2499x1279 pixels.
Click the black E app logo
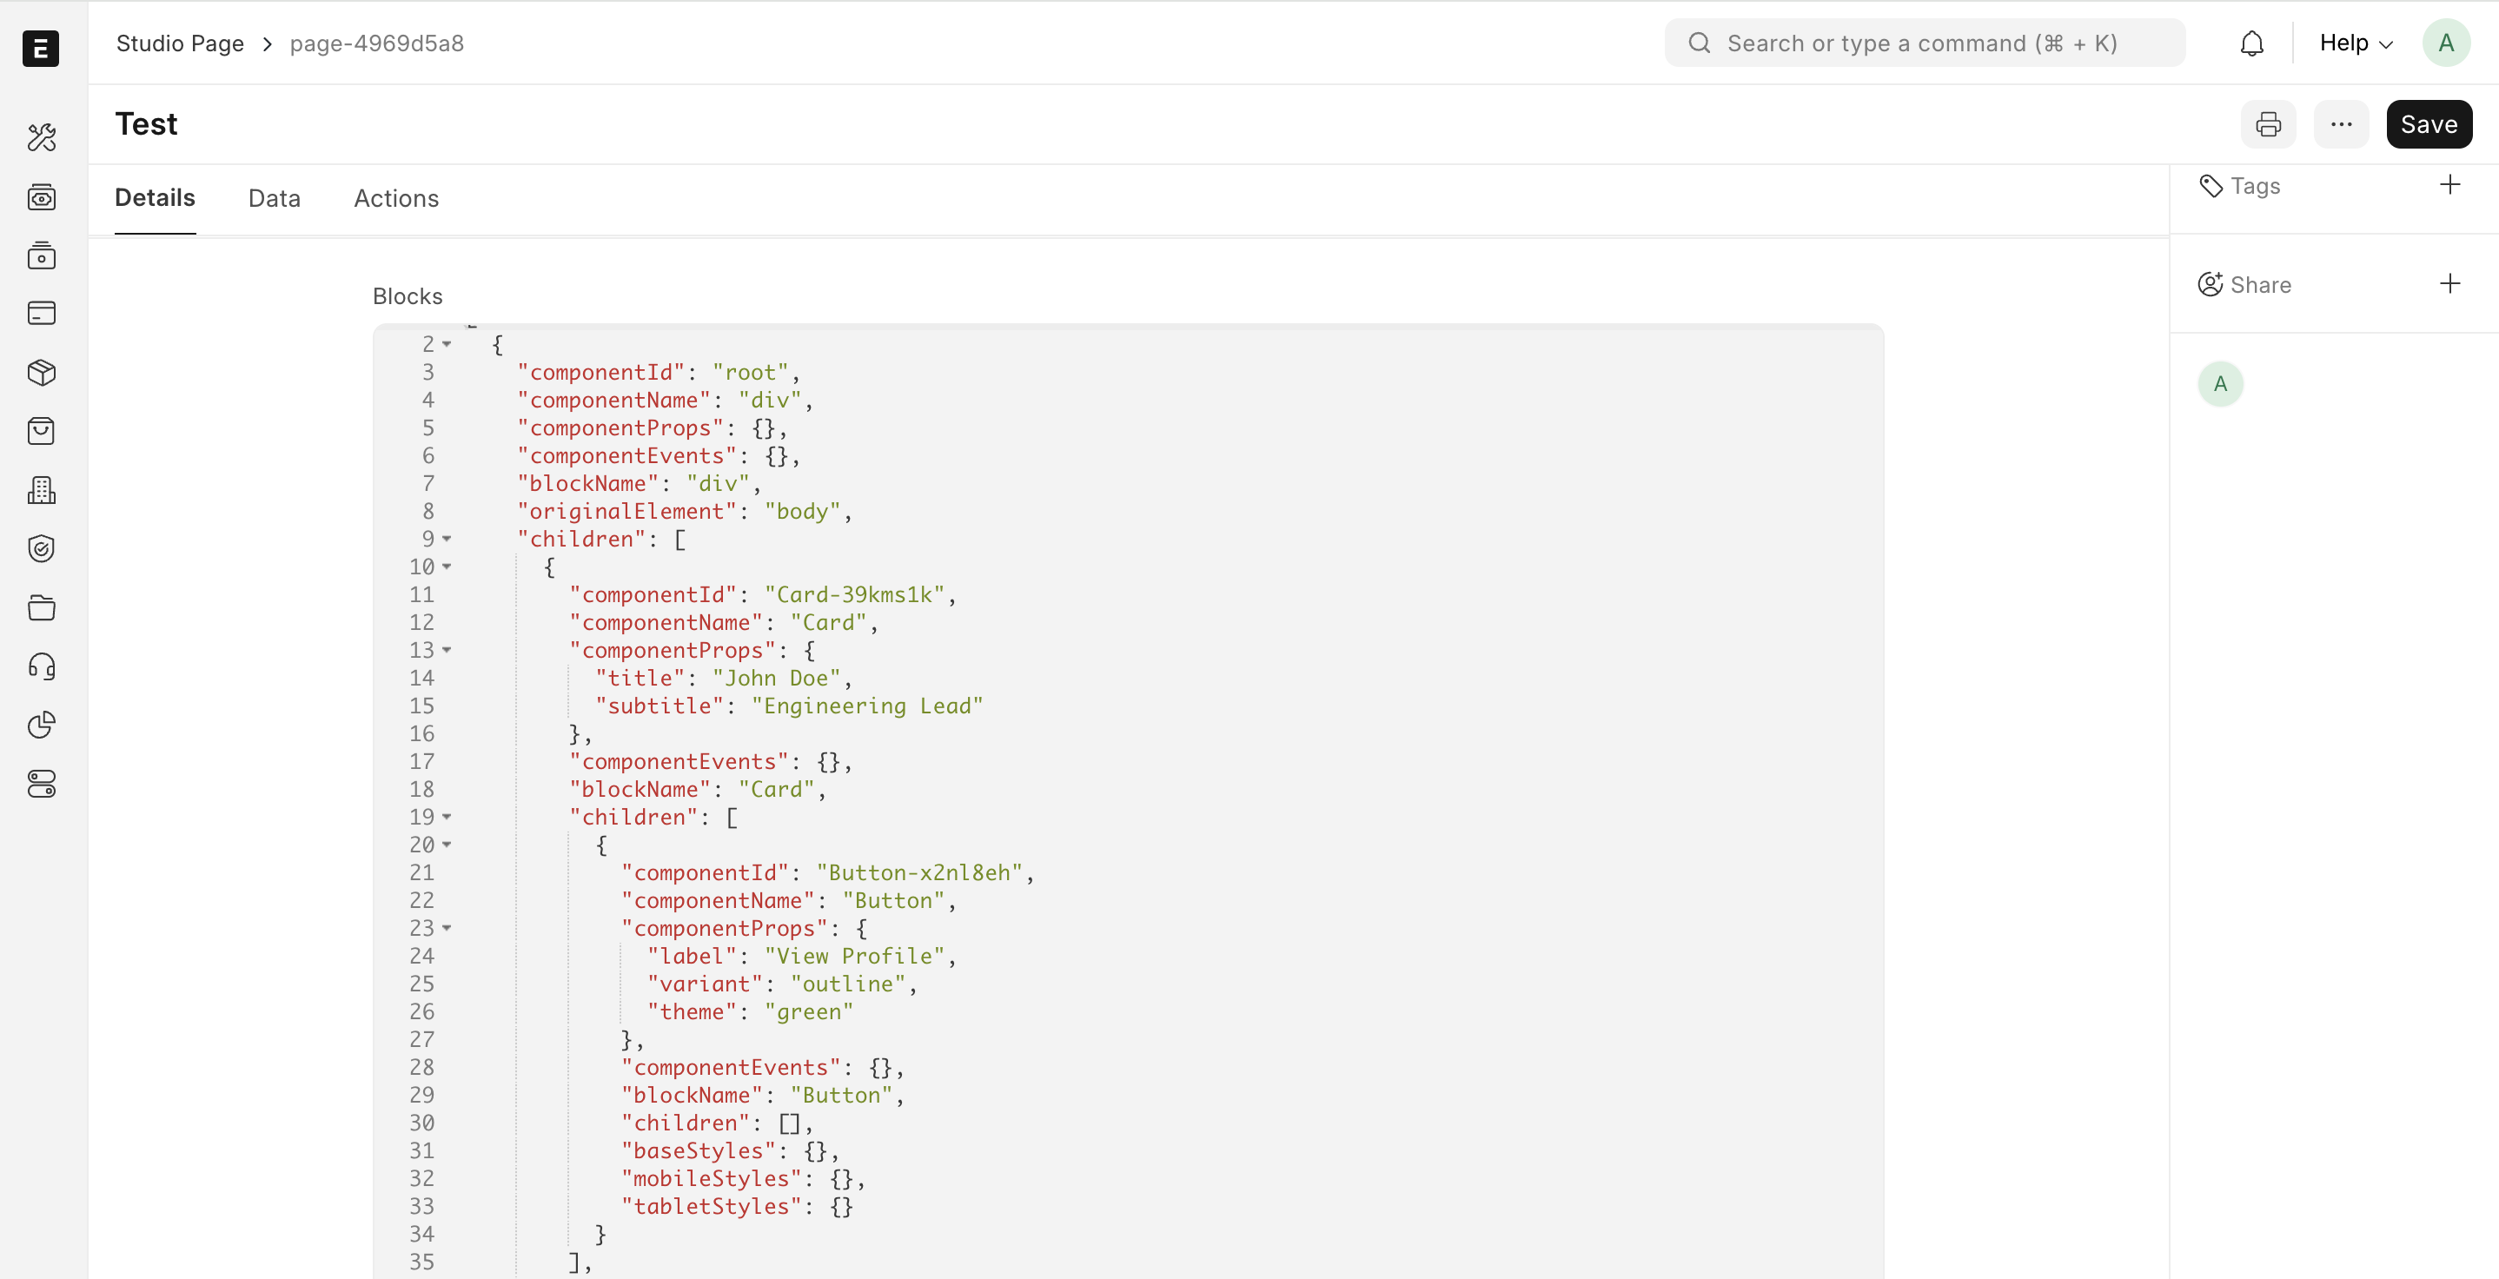tap(41, 49)
